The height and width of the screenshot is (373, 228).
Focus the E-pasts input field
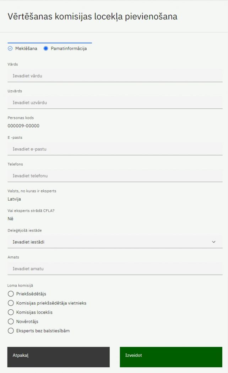coord(115,149)
